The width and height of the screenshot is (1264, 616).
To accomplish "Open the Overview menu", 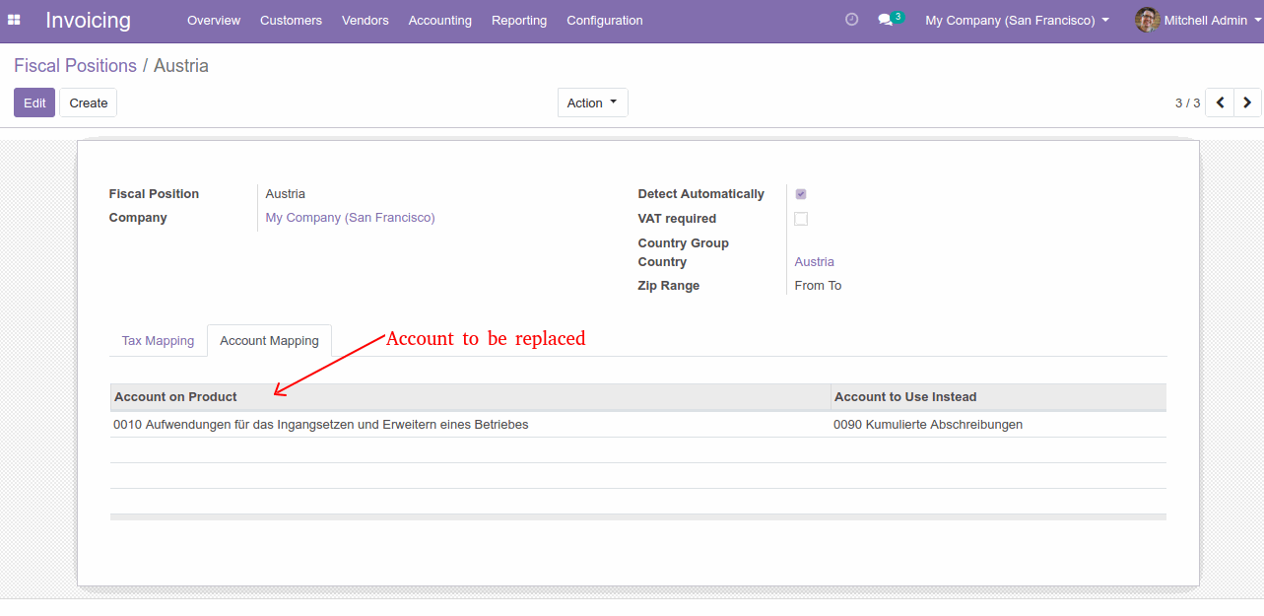I will pyautogui.click(x=214, y=20).
